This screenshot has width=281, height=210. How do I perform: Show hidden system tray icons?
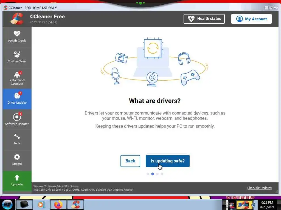click(225, 205)
